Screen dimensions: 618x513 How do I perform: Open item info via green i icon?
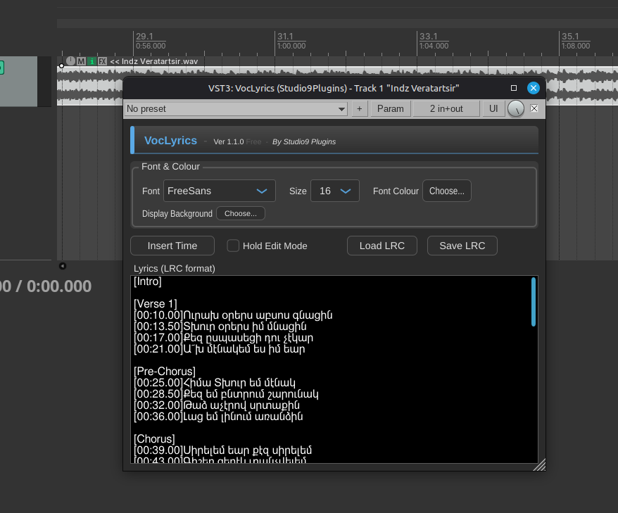[x=92, y=61]
